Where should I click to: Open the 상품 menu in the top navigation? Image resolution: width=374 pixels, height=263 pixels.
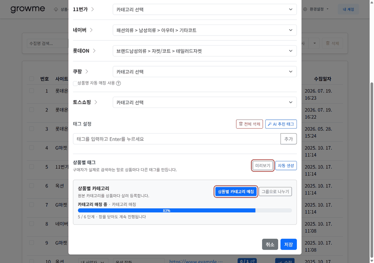pos(62,9)
